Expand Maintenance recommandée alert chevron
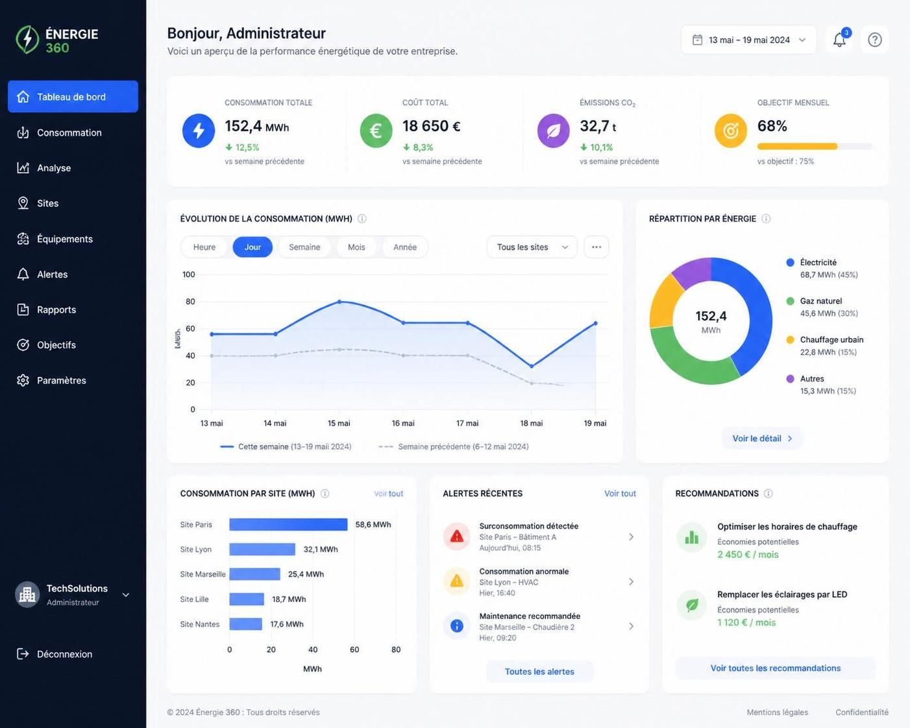The image size is (910, 728). pos(631,626)
